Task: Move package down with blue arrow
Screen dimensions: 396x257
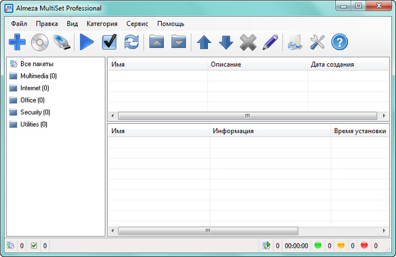Action: 226,42
